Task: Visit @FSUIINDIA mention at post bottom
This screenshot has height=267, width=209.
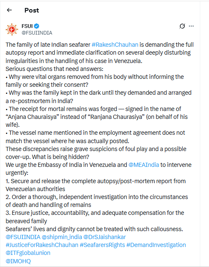Action: click(x=23, y=237)
